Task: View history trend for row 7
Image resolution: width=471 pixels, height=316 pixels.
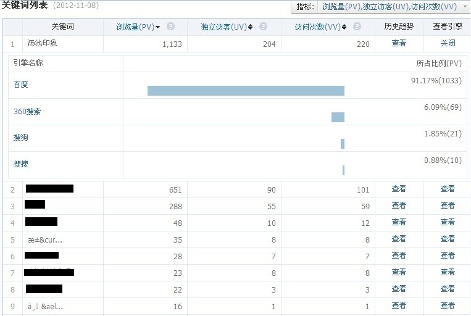Action: (399, 272)
